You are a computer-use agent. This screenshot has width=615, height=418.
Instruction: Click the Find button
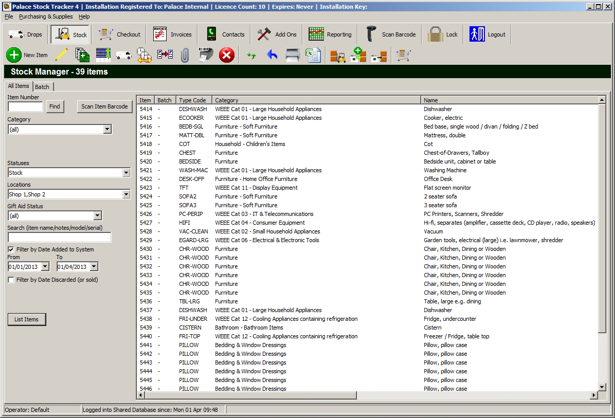(55, 106)
